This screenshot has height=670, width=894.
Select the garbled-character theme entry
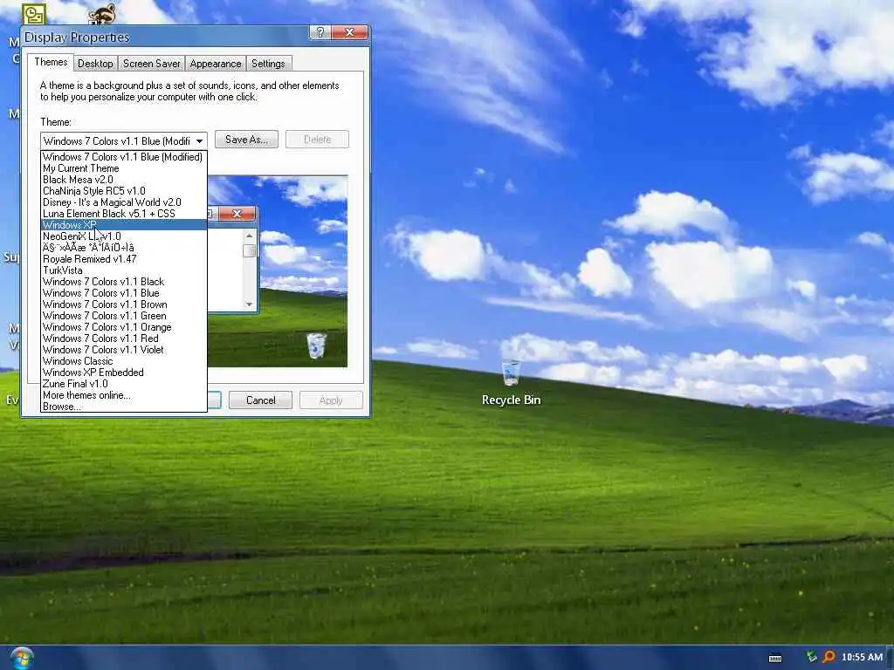(x=124, y=248)
